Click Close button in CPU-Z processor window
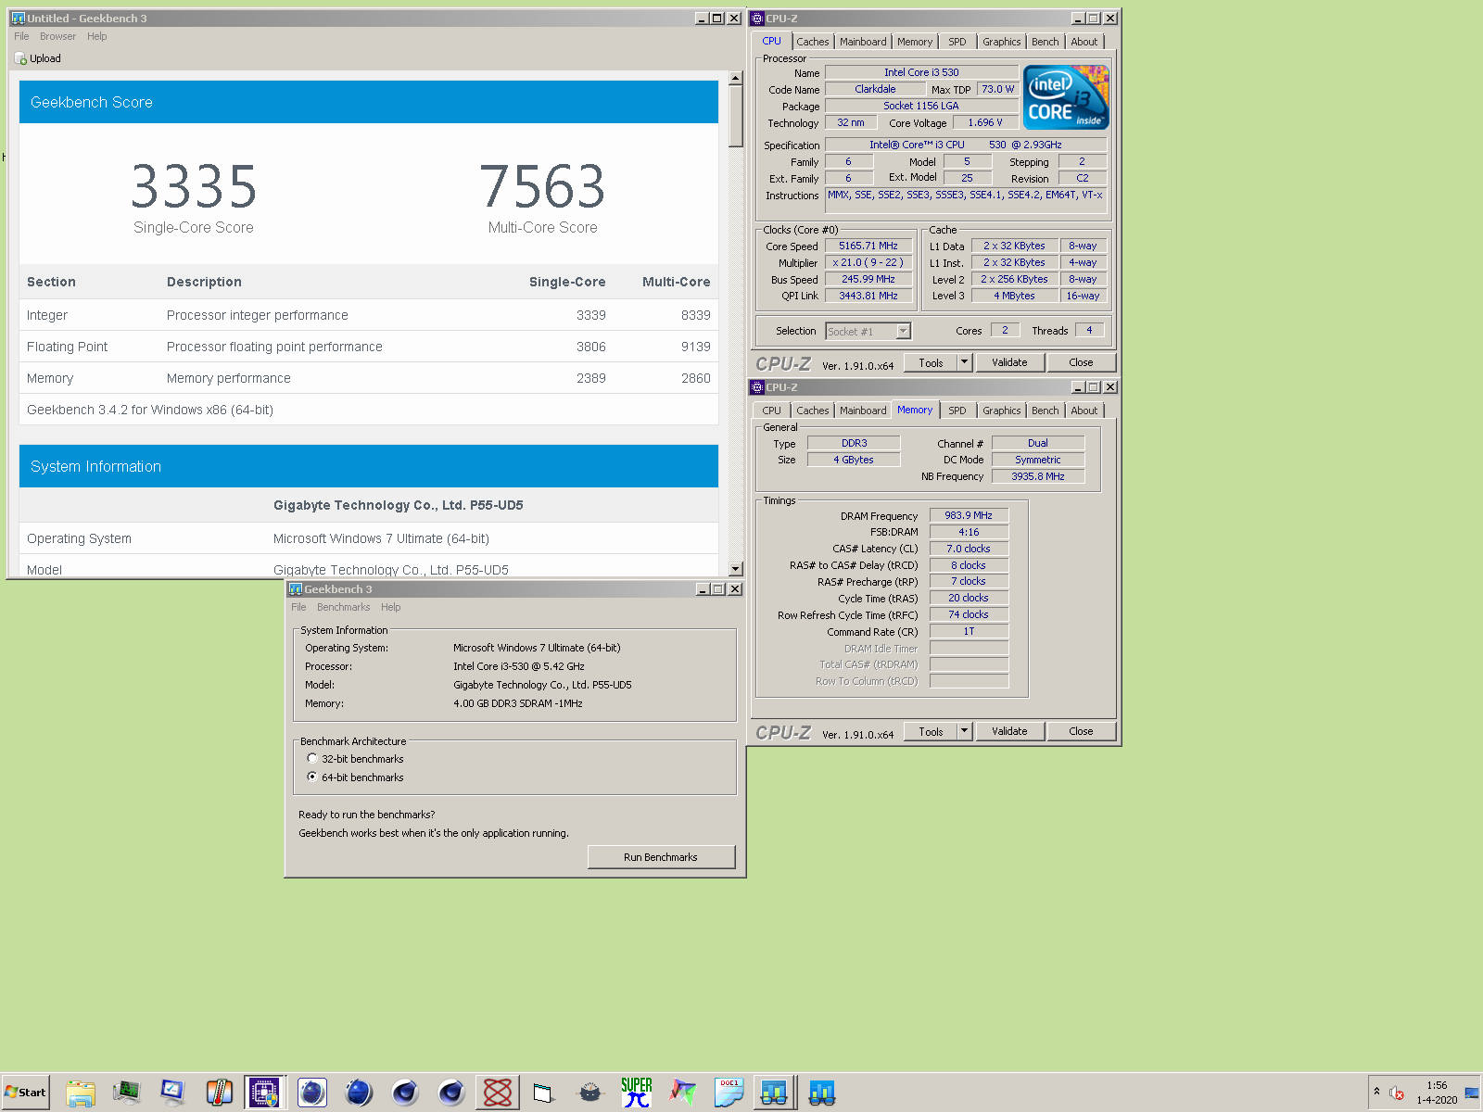This screenshot has height=1112, width=1483. [x=1081, y=362]
